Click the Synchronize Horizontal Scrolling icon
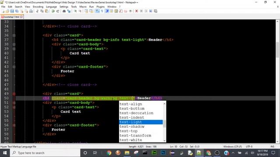Image resolution: width=280 pixels, height=157 pixels. 91,11
